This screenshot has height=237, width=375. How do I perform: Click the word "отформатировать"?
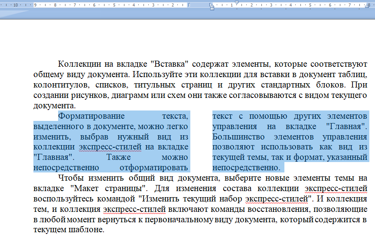coord(154,168)
